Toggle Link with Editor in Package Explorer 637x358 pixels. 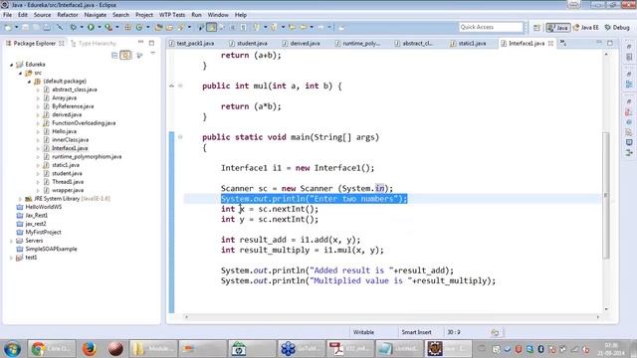pyautogui.click(x=125, y=55)
